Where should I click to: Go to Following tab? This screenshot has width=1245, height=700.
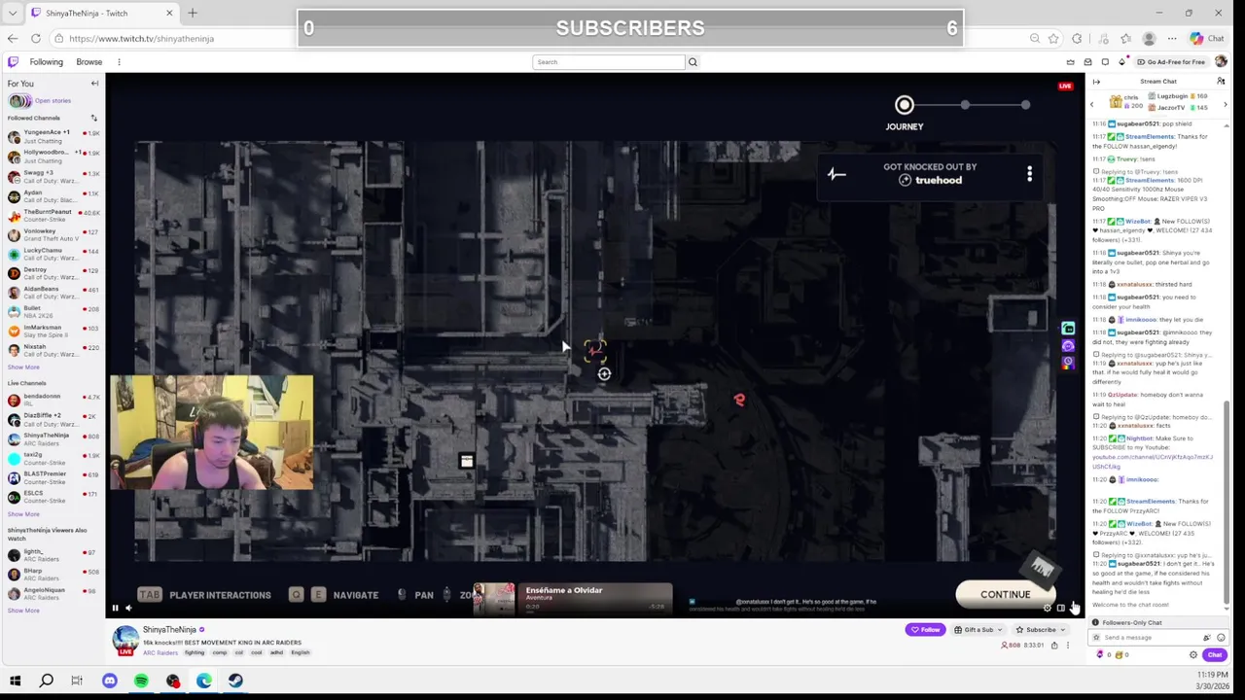pos(46,61)
